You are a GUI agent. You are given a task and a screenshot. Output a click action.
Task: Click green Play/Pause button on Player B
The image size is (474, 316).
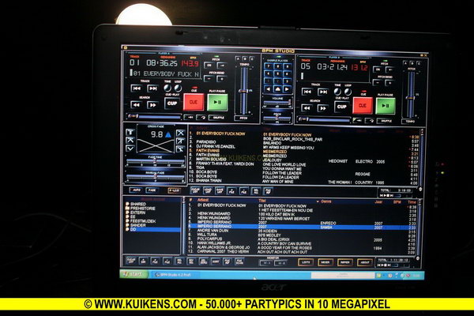point(386,106)
